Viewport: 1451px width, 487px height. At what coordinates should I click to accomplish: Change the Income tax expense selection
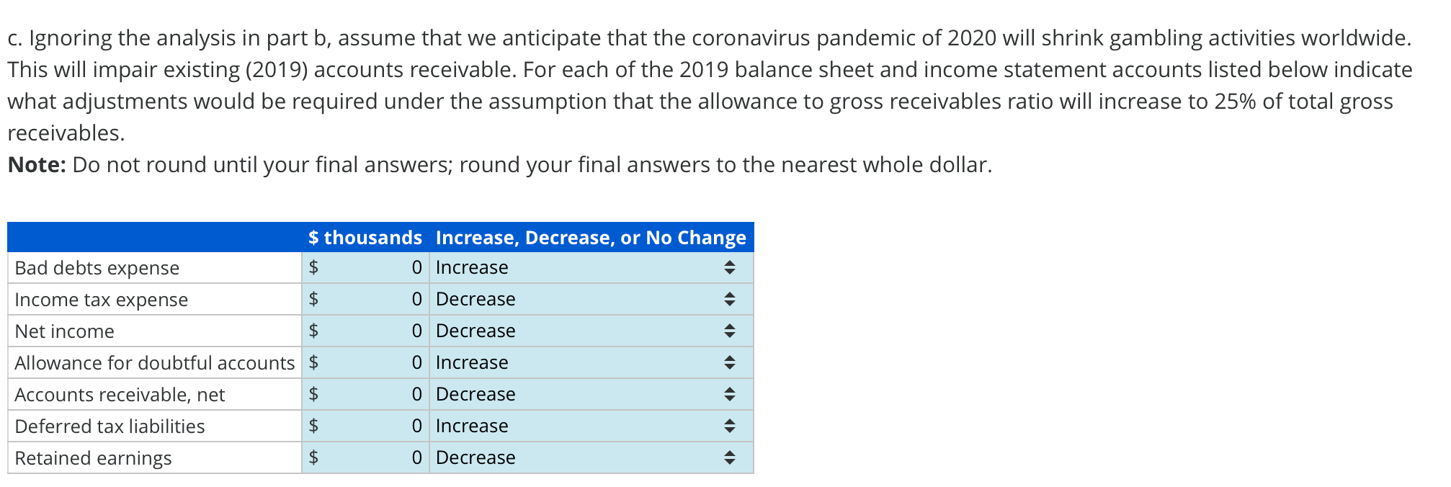tap(576, 299)
